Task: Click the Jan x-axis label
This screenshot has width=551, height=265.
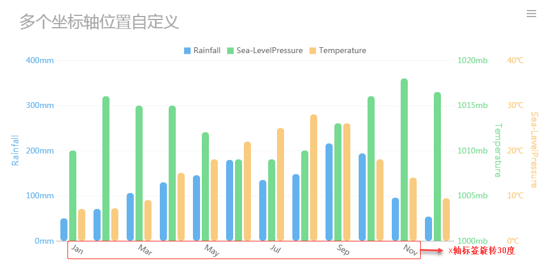Action: coord(77,250)
